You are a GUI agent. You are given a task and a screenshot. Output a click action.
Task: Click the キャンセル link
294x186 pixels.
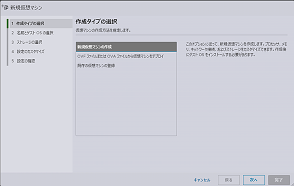tap(202, 180)
